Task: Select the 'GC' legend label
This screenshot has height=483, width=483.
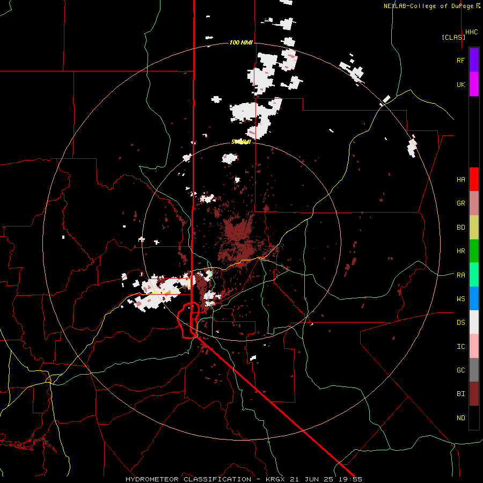Action: pos(460,370)
